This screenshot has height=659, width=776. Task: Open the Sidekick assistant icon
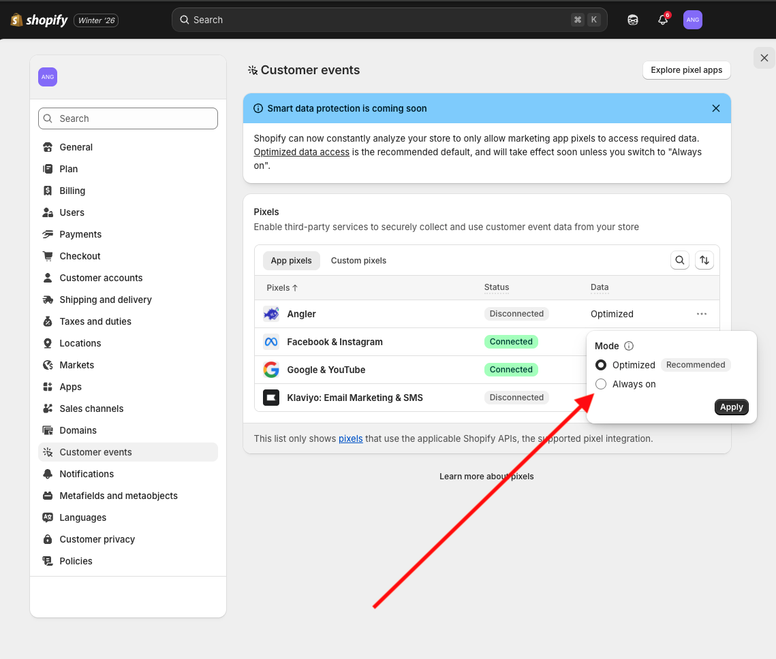632,20
